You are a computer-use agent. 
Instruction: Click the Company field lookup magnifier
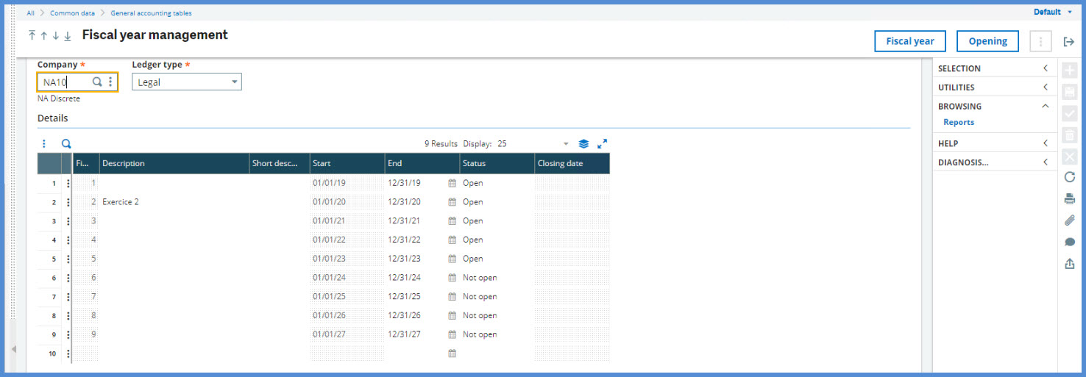(97, 82)
